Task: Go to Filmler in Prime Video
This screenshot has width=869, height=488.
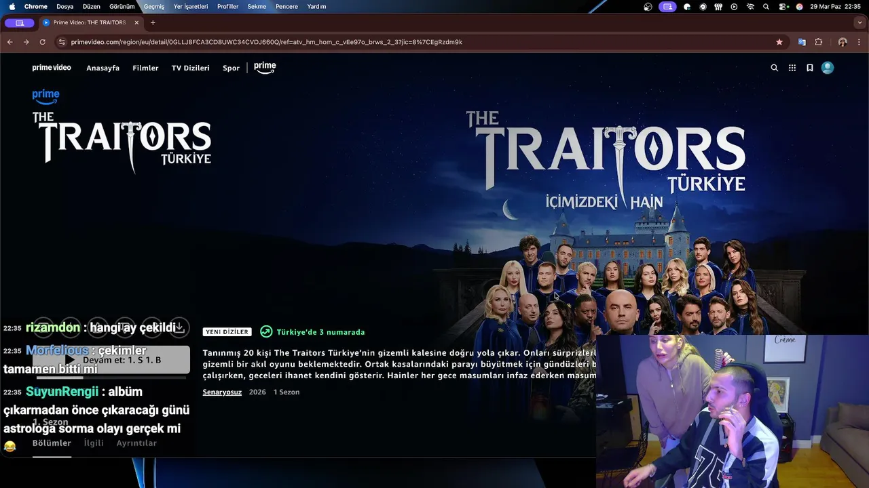Action: point(145,68)
